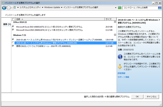Viewport: 163px width, 107px height.
Task: Click the 20.0 MB size value
Action: point(109,27)
